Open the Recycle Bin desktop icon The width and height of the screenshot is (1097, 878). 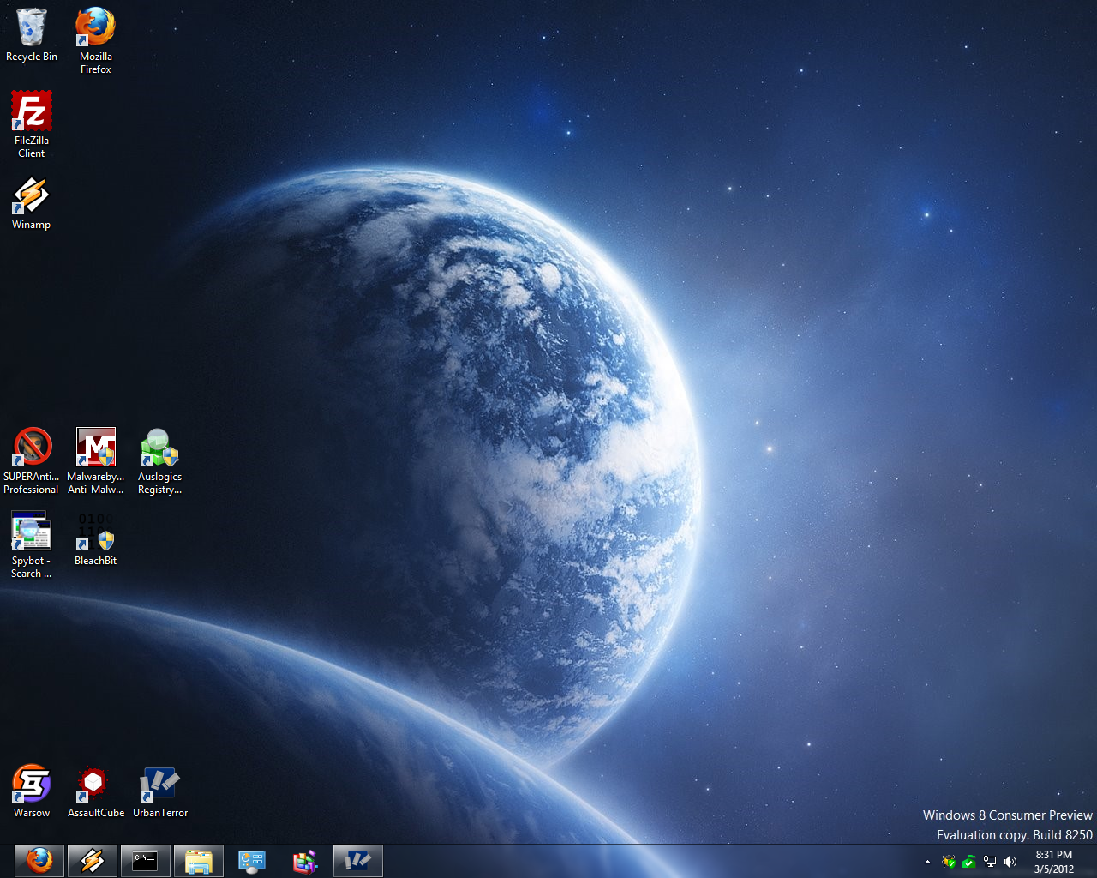click(x=32, y=29)
